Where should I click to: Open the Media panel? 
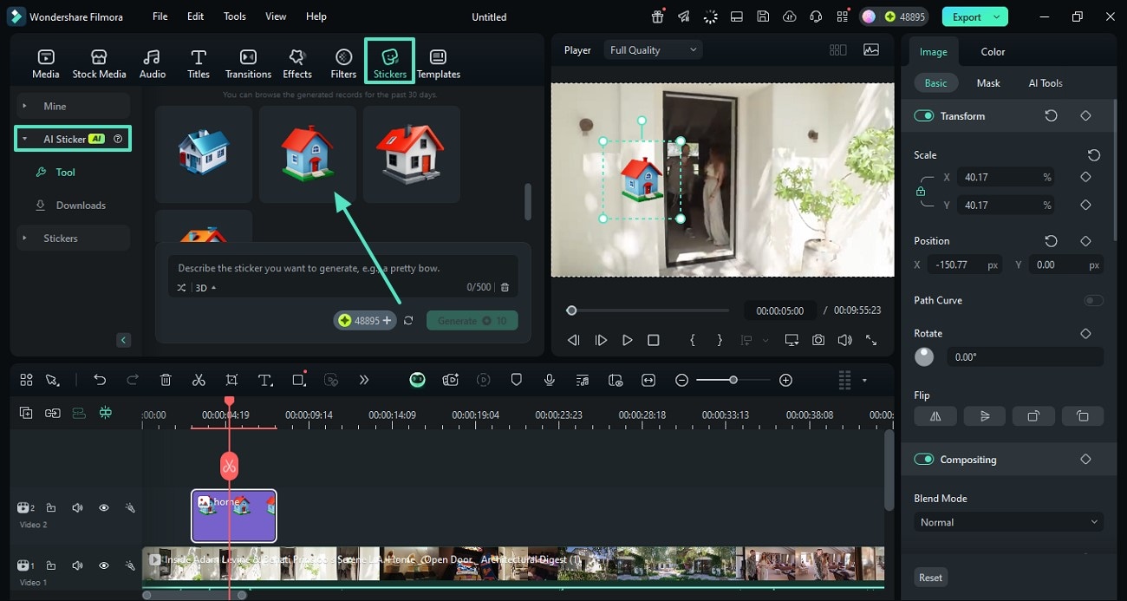click(x=46, y=63)
